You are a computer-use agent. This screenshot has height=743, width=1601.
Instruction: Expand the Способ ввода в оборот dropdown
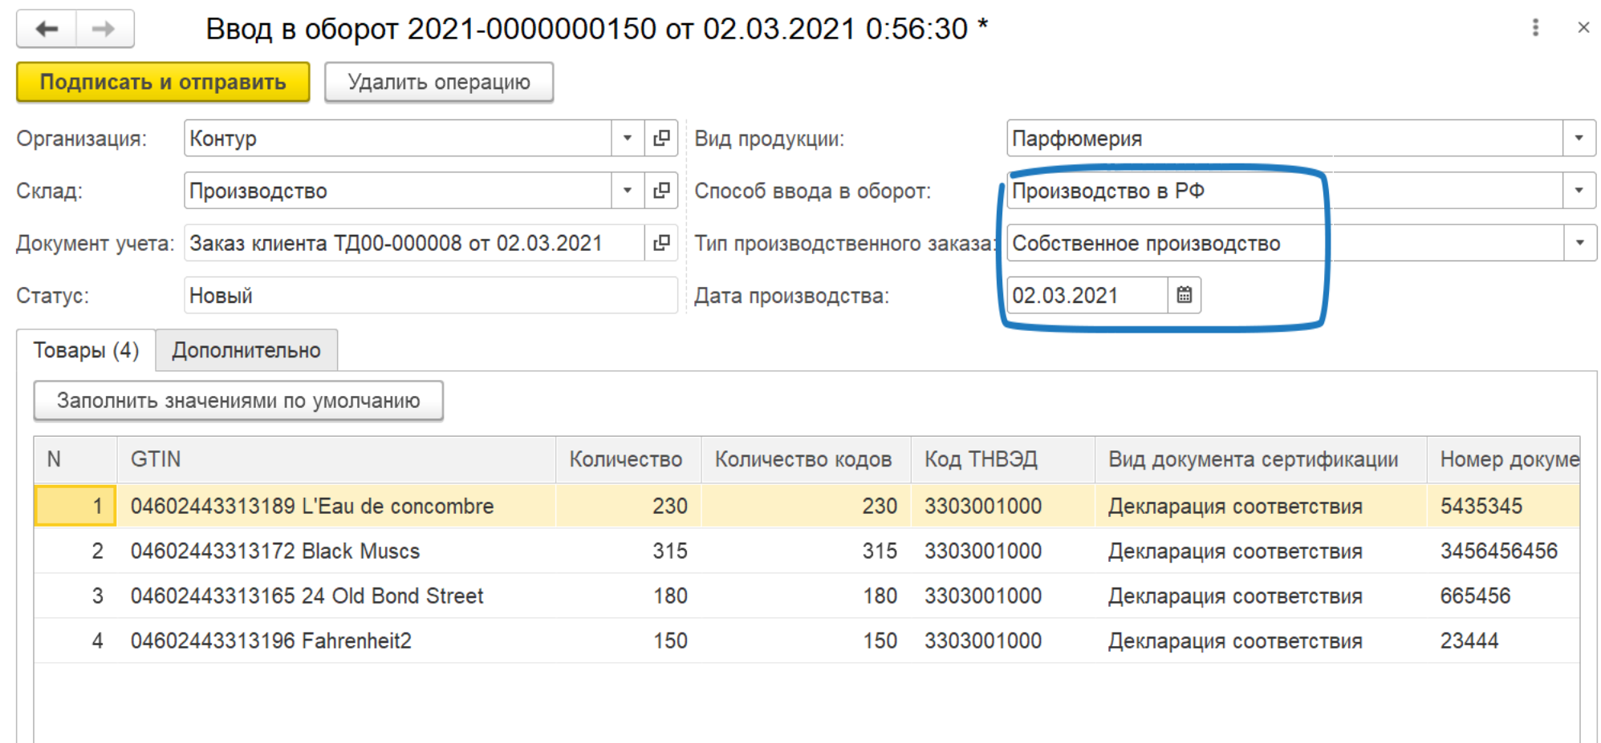click(x=1579, y=191)
